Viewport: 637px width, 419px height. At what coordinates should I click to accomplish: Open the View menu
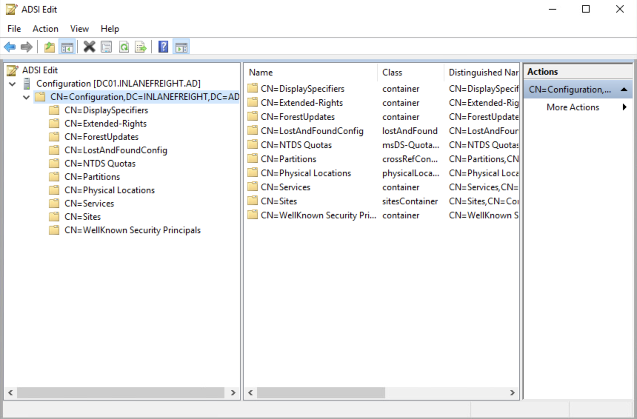[79, 29]
